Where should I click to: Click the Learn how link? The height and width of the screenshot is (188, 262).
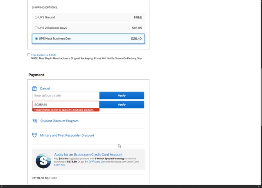tap(60, 165)
